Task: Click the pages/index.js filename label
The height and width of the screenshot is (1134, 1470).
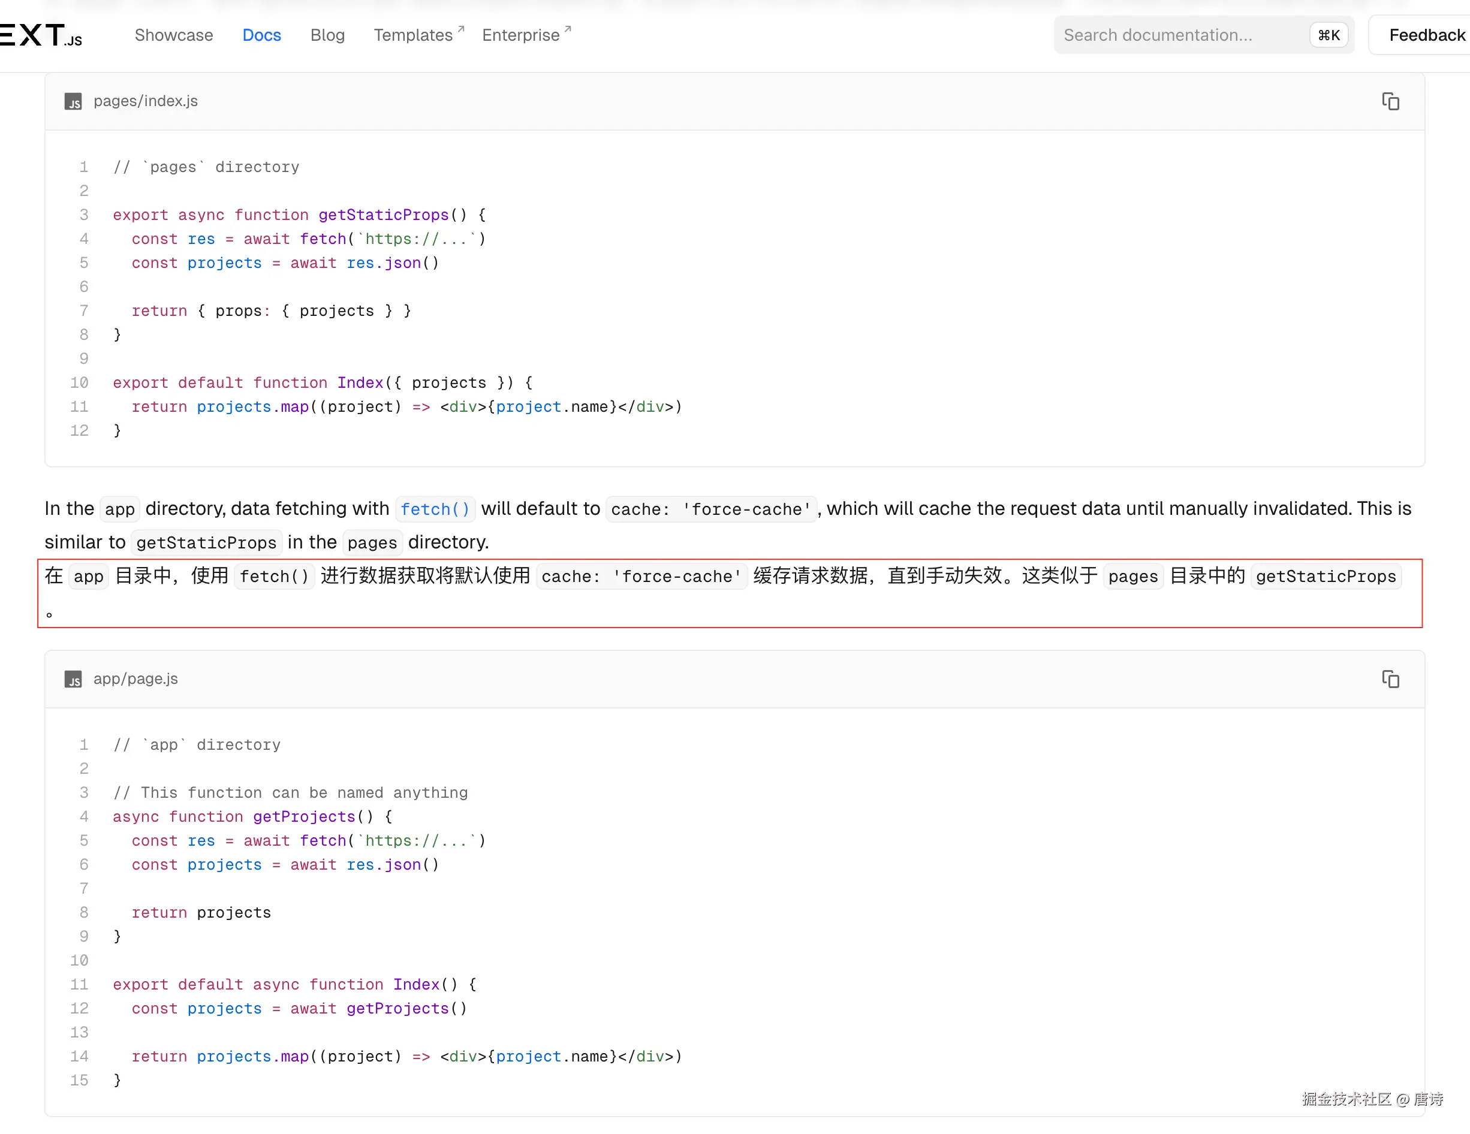Action: click(146, 101)
